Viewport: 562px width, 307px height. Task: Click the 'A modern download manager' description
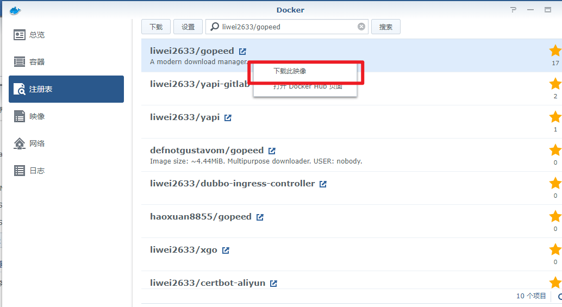pyautogui.click(x=199, y=61)
